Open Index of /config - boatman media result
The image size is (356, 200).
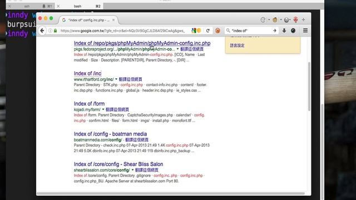pyautogui.click(x=110, y=134)
